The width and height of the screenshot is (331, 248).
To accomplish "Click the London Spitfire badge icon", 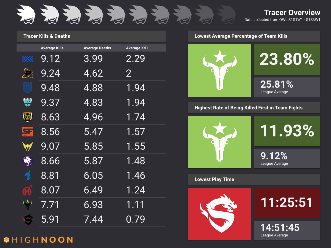I will (x=27, y=102).
